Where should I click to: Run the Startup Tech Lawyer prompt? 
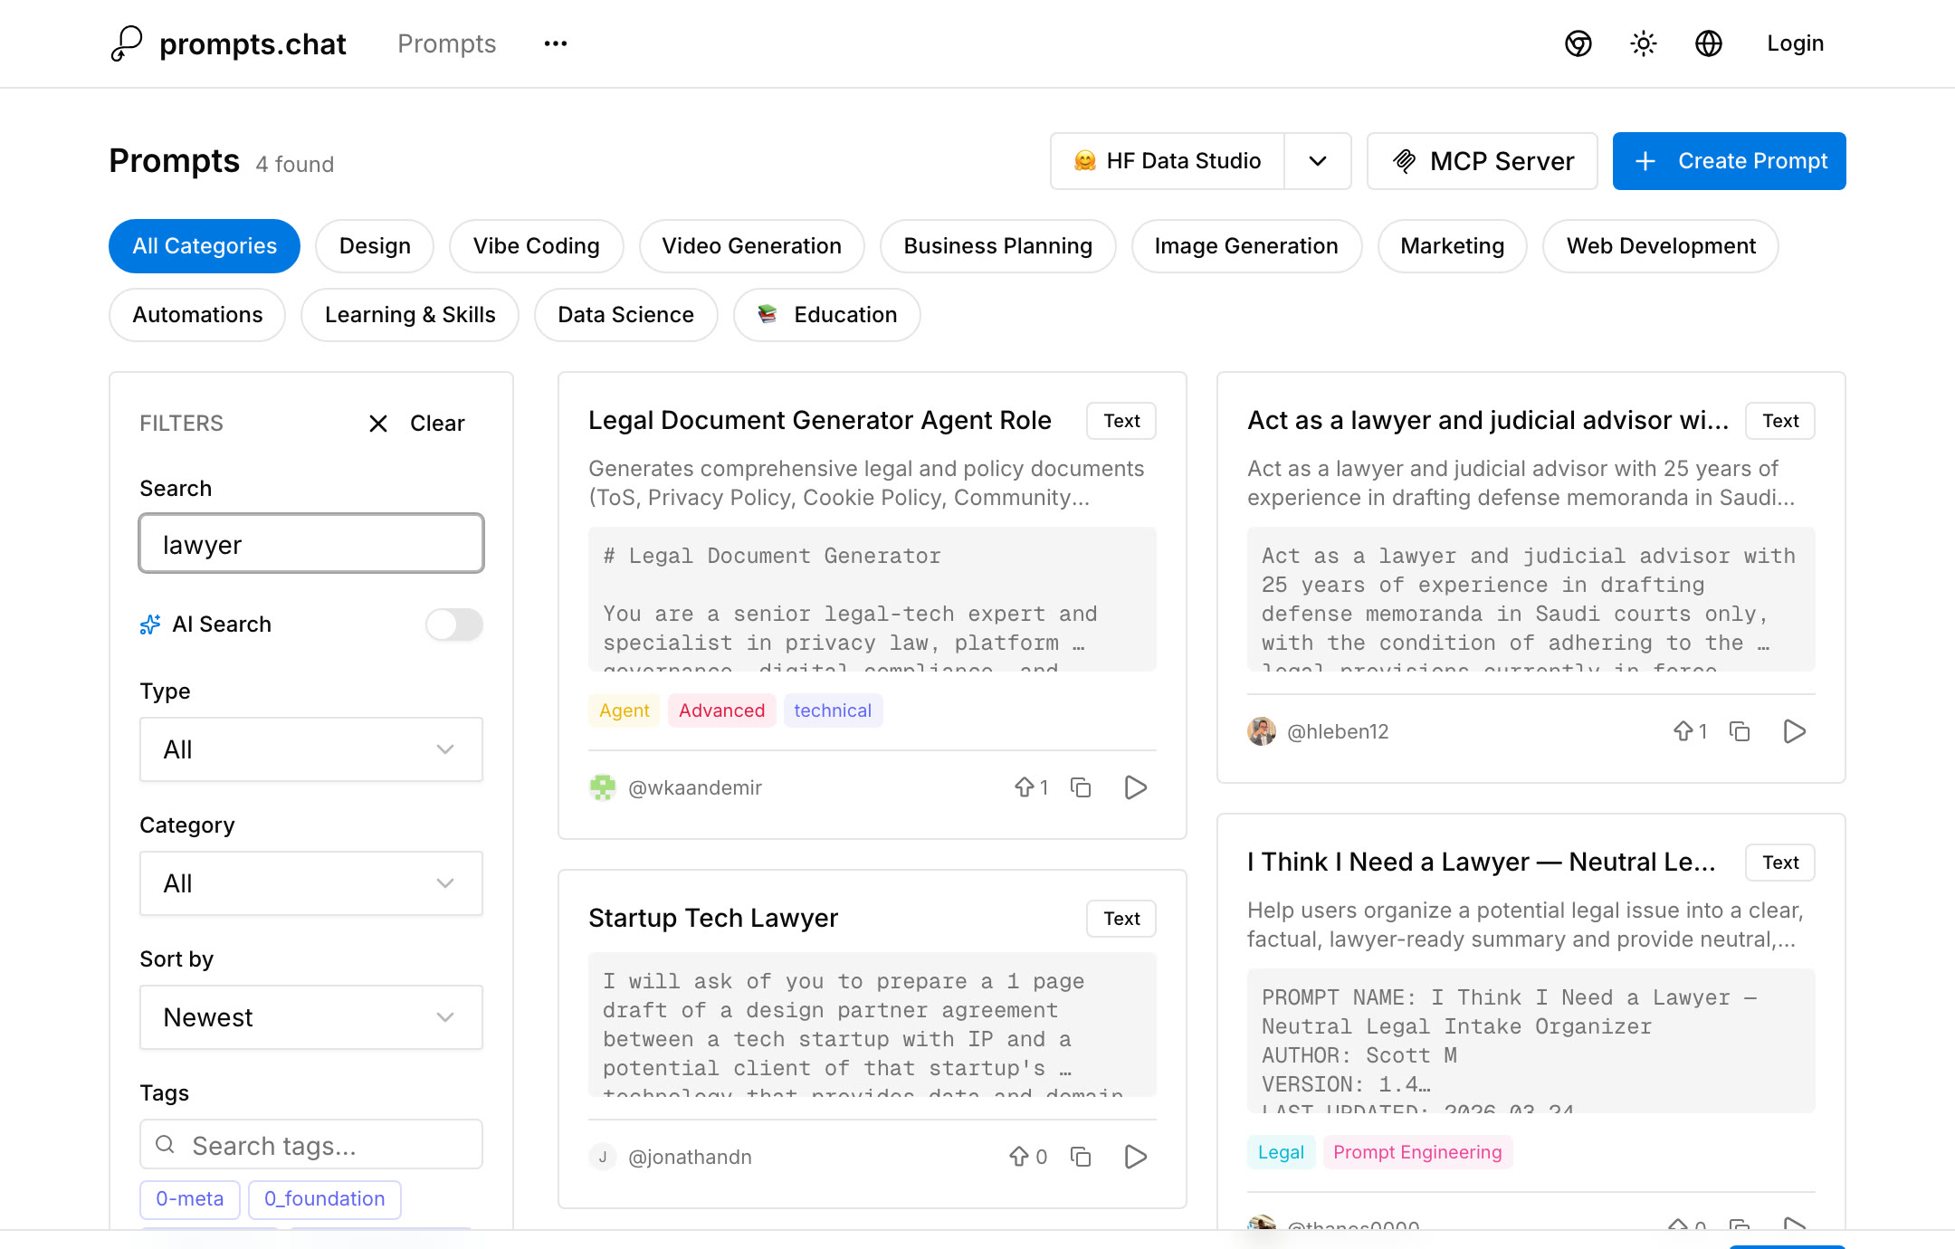tap(1136, 1157)
